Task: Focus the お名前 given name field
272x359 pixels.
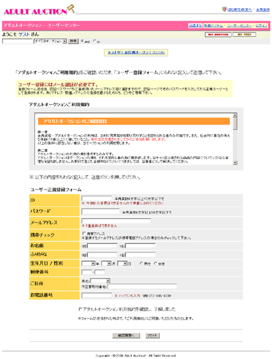Action: tap(140, 245)
